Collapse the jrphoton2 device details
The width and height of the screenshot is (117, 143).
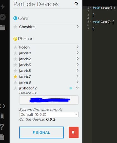point(77,88)
